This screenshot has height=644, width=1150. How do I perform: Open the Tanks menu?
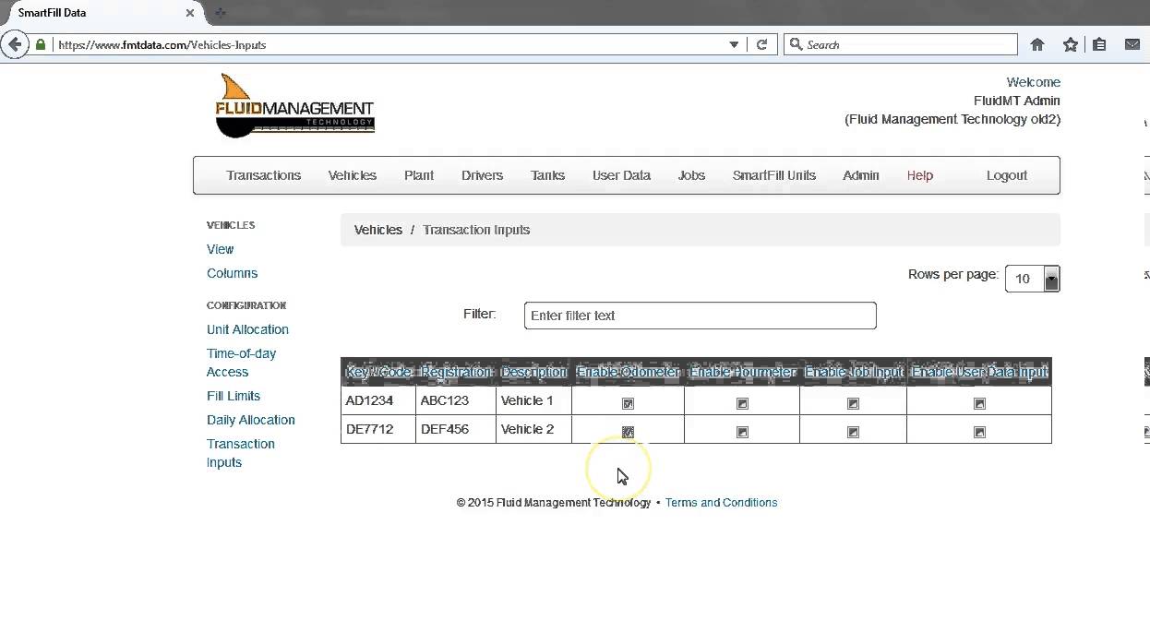548,175
